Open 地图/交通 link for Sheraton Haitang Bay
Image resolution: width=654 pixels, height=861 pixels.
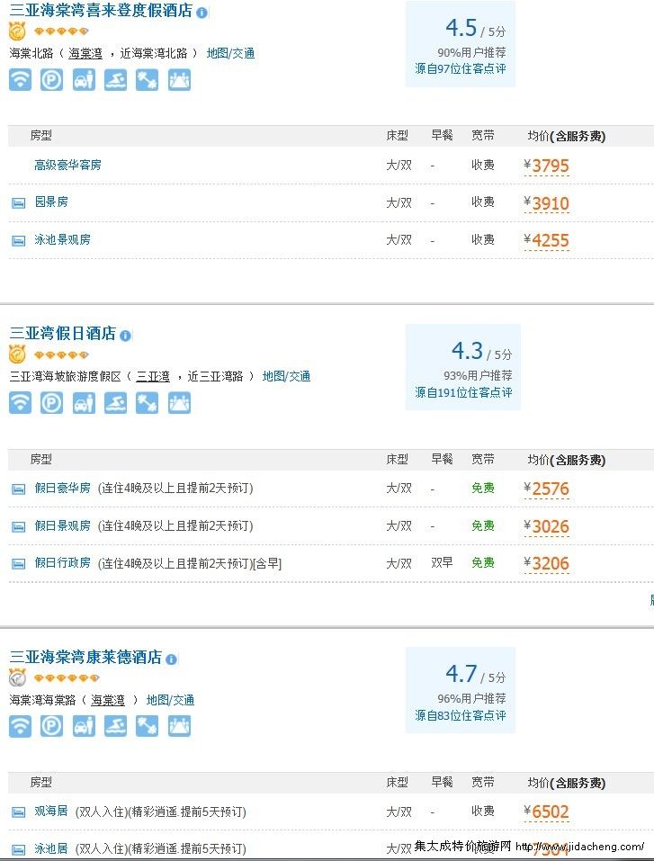point(230,53)
